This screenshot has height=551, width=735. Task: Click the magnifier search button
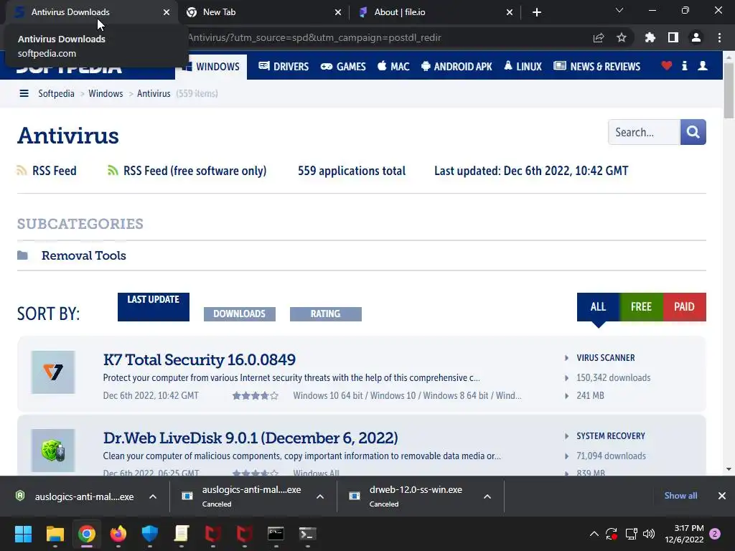(x=693, y=132)
